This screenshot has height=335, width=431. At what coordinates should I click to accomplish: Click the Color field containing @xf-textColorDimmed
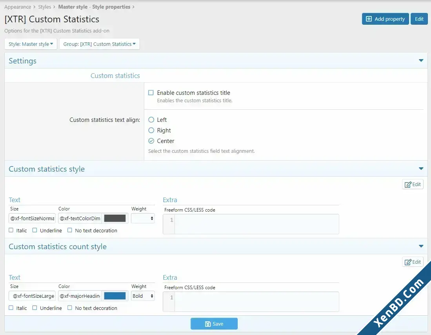(80, 218)
